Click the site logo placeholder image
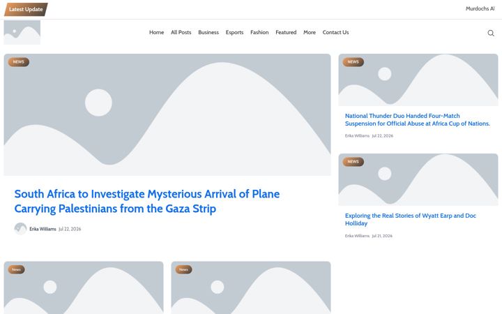 [22, 32]
